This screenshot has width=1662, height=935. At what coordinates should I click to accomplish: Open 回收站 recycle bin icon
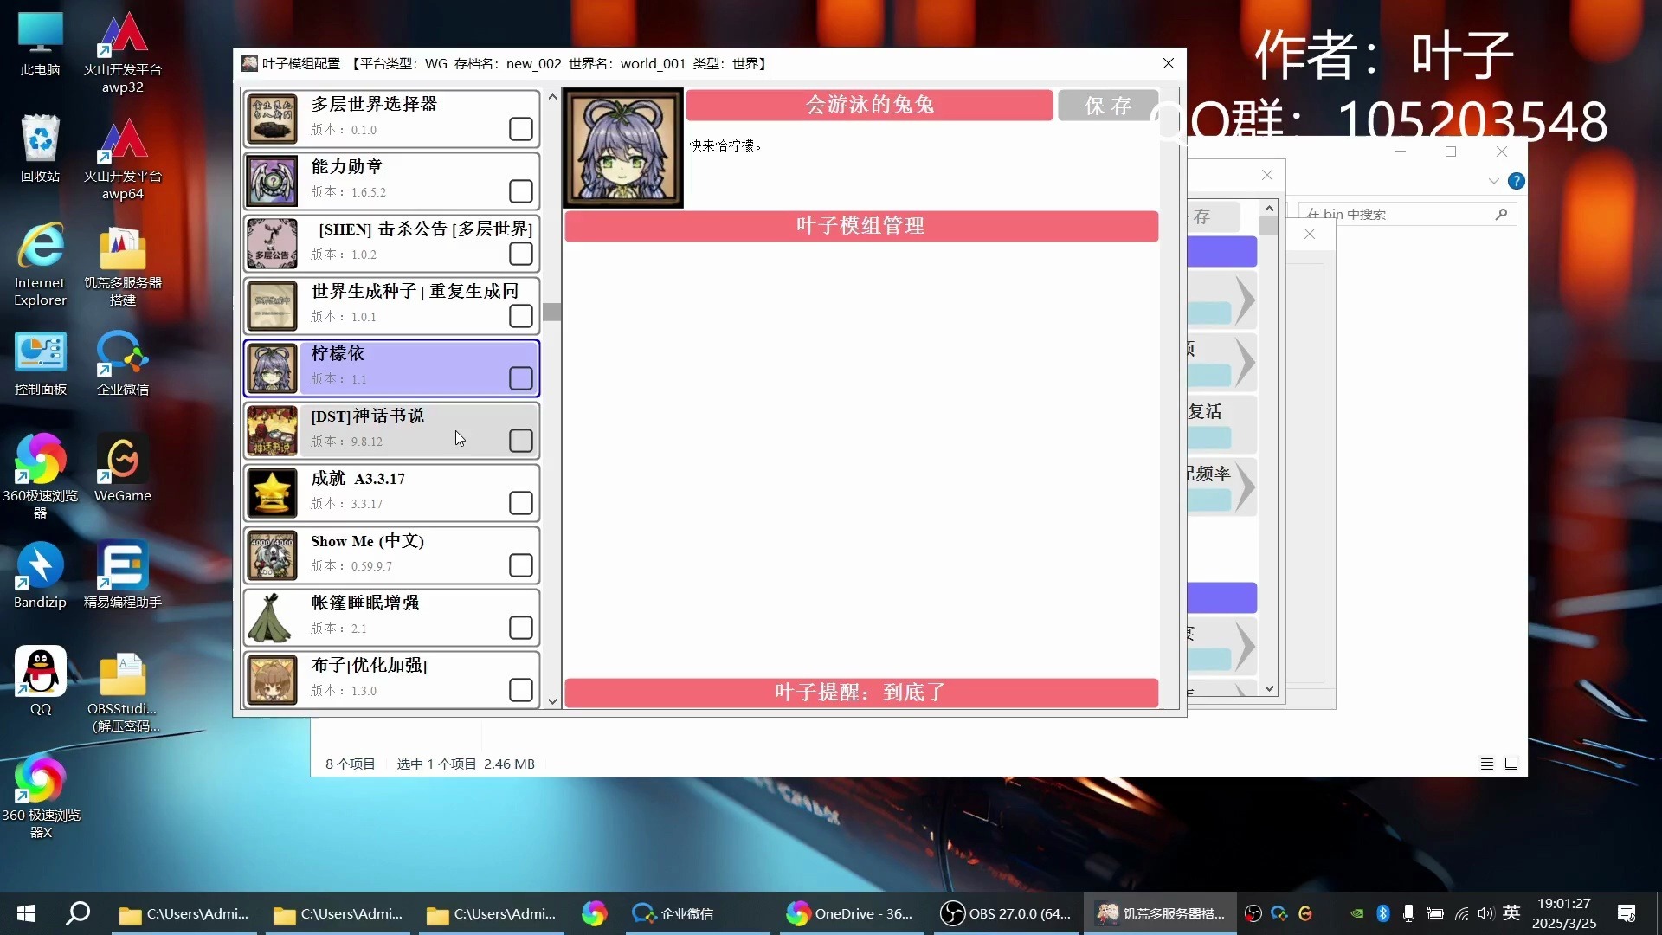40,149
